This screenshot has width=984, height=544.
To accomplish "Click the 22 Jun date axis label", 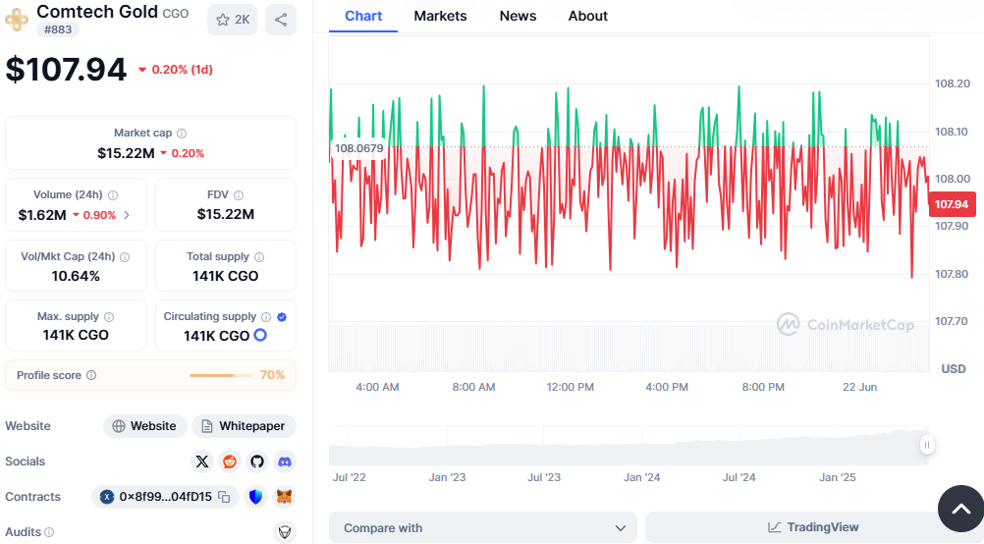I will [x=859, y=387].
